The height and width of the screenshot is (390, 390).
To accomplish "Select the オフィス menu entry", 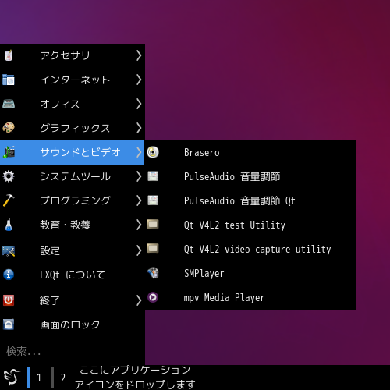I will click(73, 104).
